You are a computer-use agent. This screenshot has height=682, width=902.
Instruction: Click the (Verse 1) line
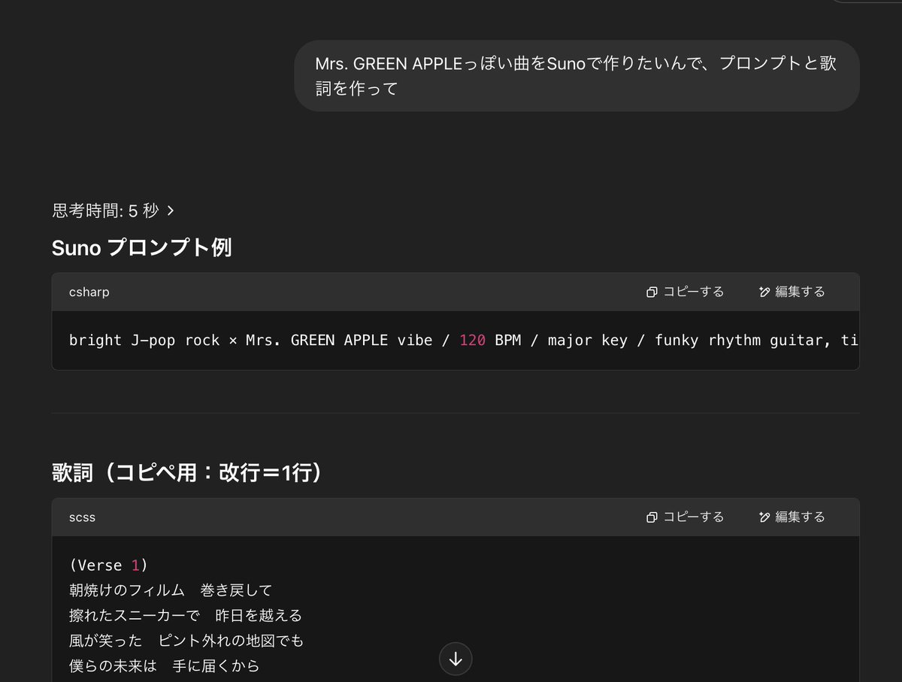(x=108, y=565)
